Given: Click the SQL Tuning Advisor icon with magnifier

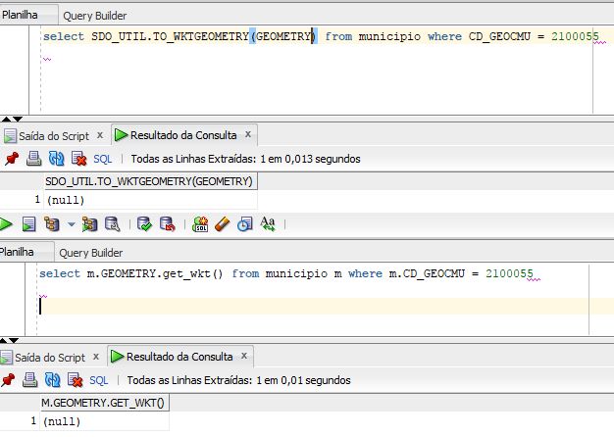Looking at the screenshot, I should click(113, 224).
